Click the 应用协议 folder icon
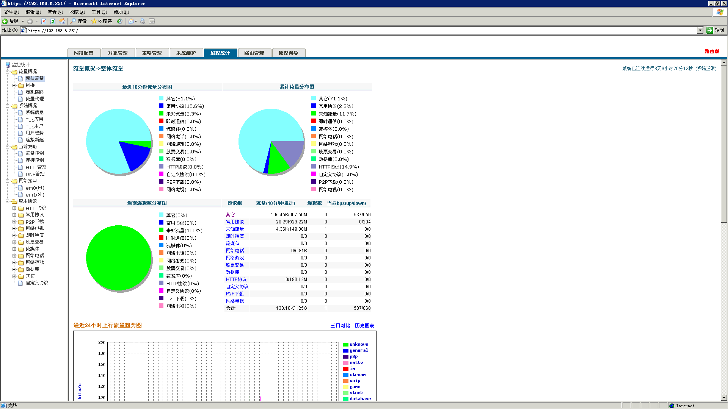The image size is (728, 409). (14, 201)
